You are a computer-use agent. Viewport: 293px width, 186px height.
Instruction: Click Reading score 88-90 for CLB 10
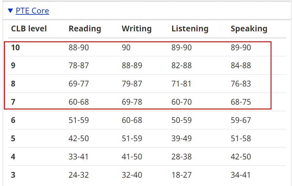(79, 48)
